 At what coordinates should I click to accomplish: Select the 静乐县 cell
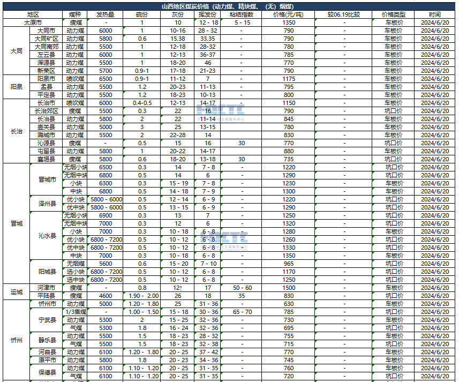(x=47, y=340)
